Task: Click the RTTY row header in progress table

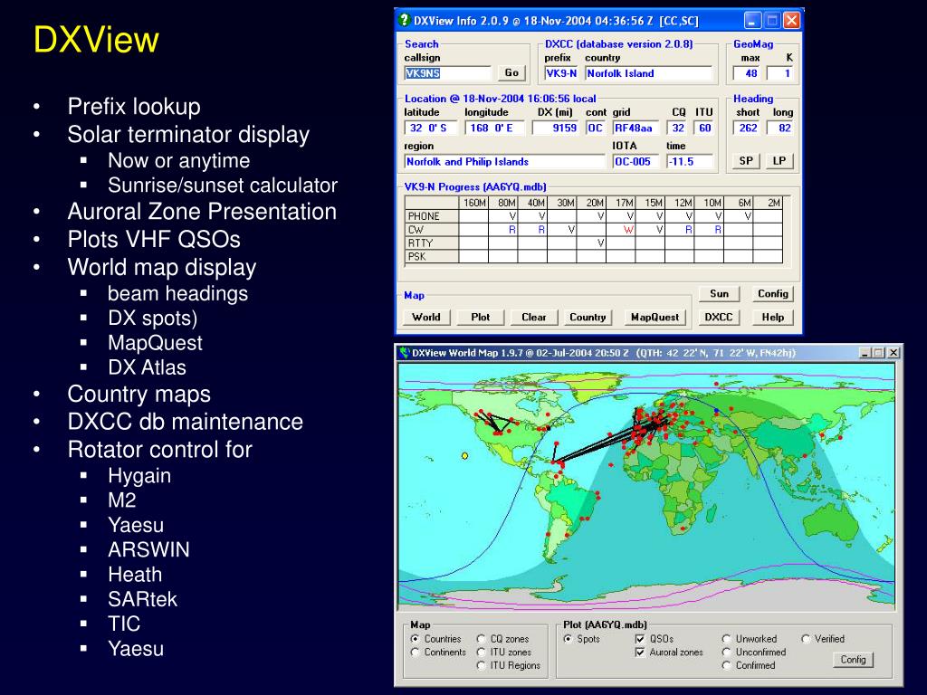Action: pos(432,243)
